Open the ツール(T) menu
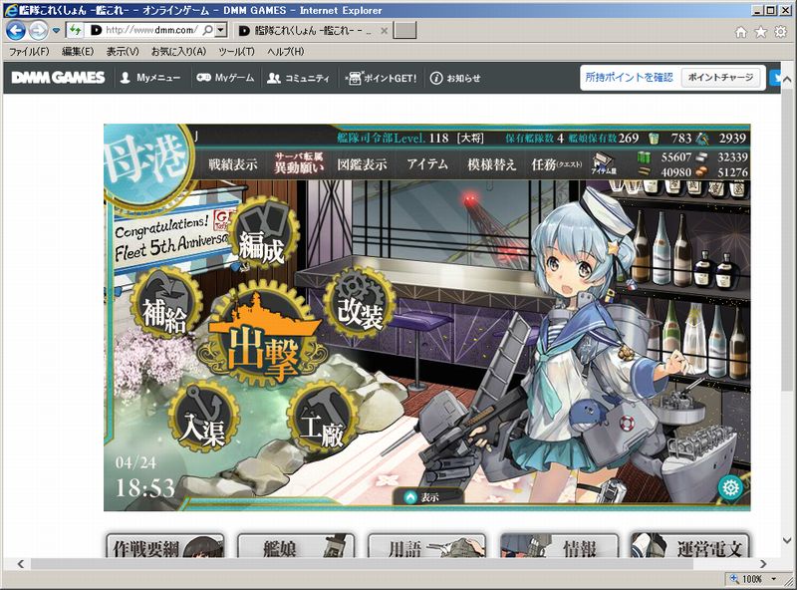Image resolution: width=797 pixels, height=590 pixels. click(x=236, y=52)
